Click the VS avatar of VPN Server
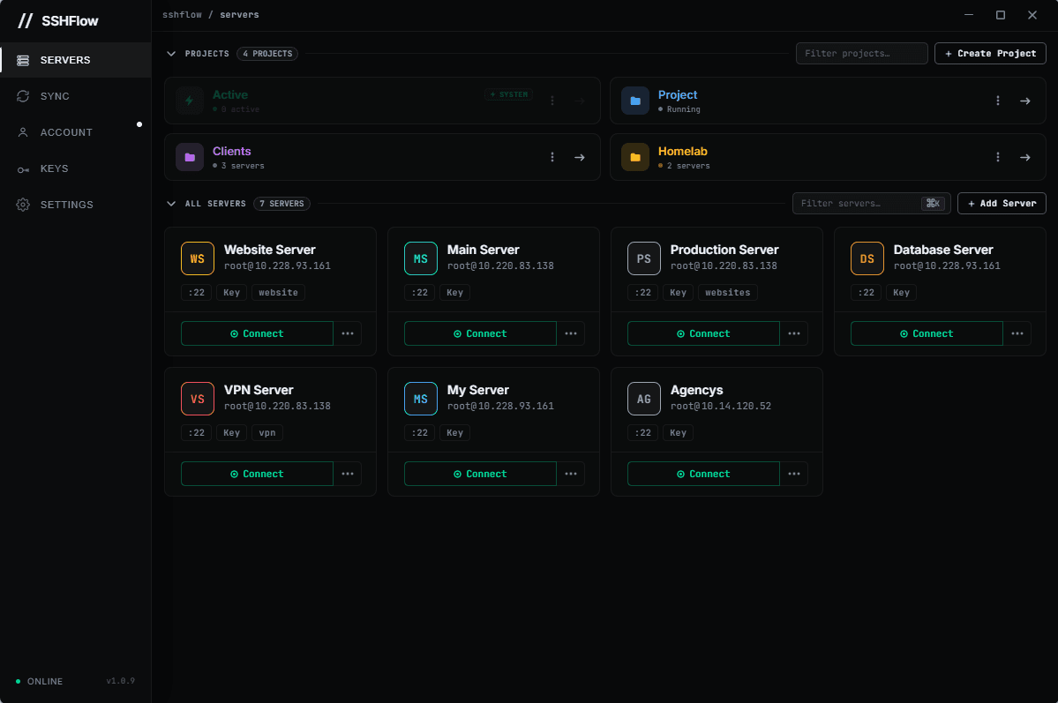Viewport: 1058px width, 703px height. point(198,399)
